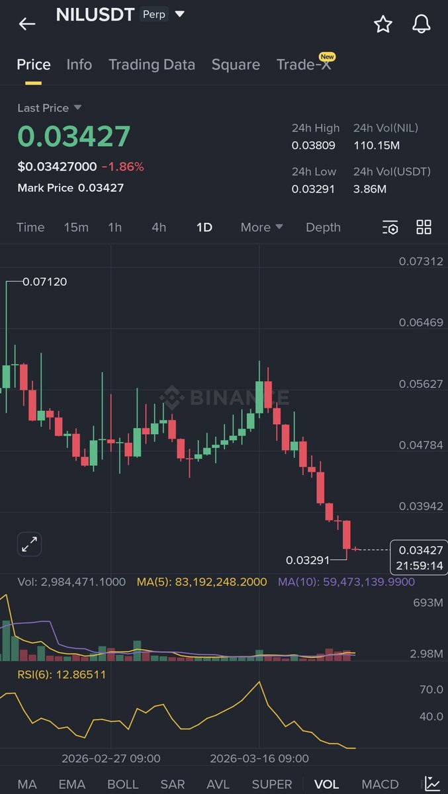Select the 1h interval
Image resolution: width=448 pixels, height=794 pixels.
coord(115,228)
